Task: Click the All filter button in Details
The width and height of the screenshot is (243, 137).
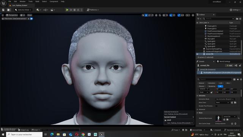Action: [x=220, y=86]
